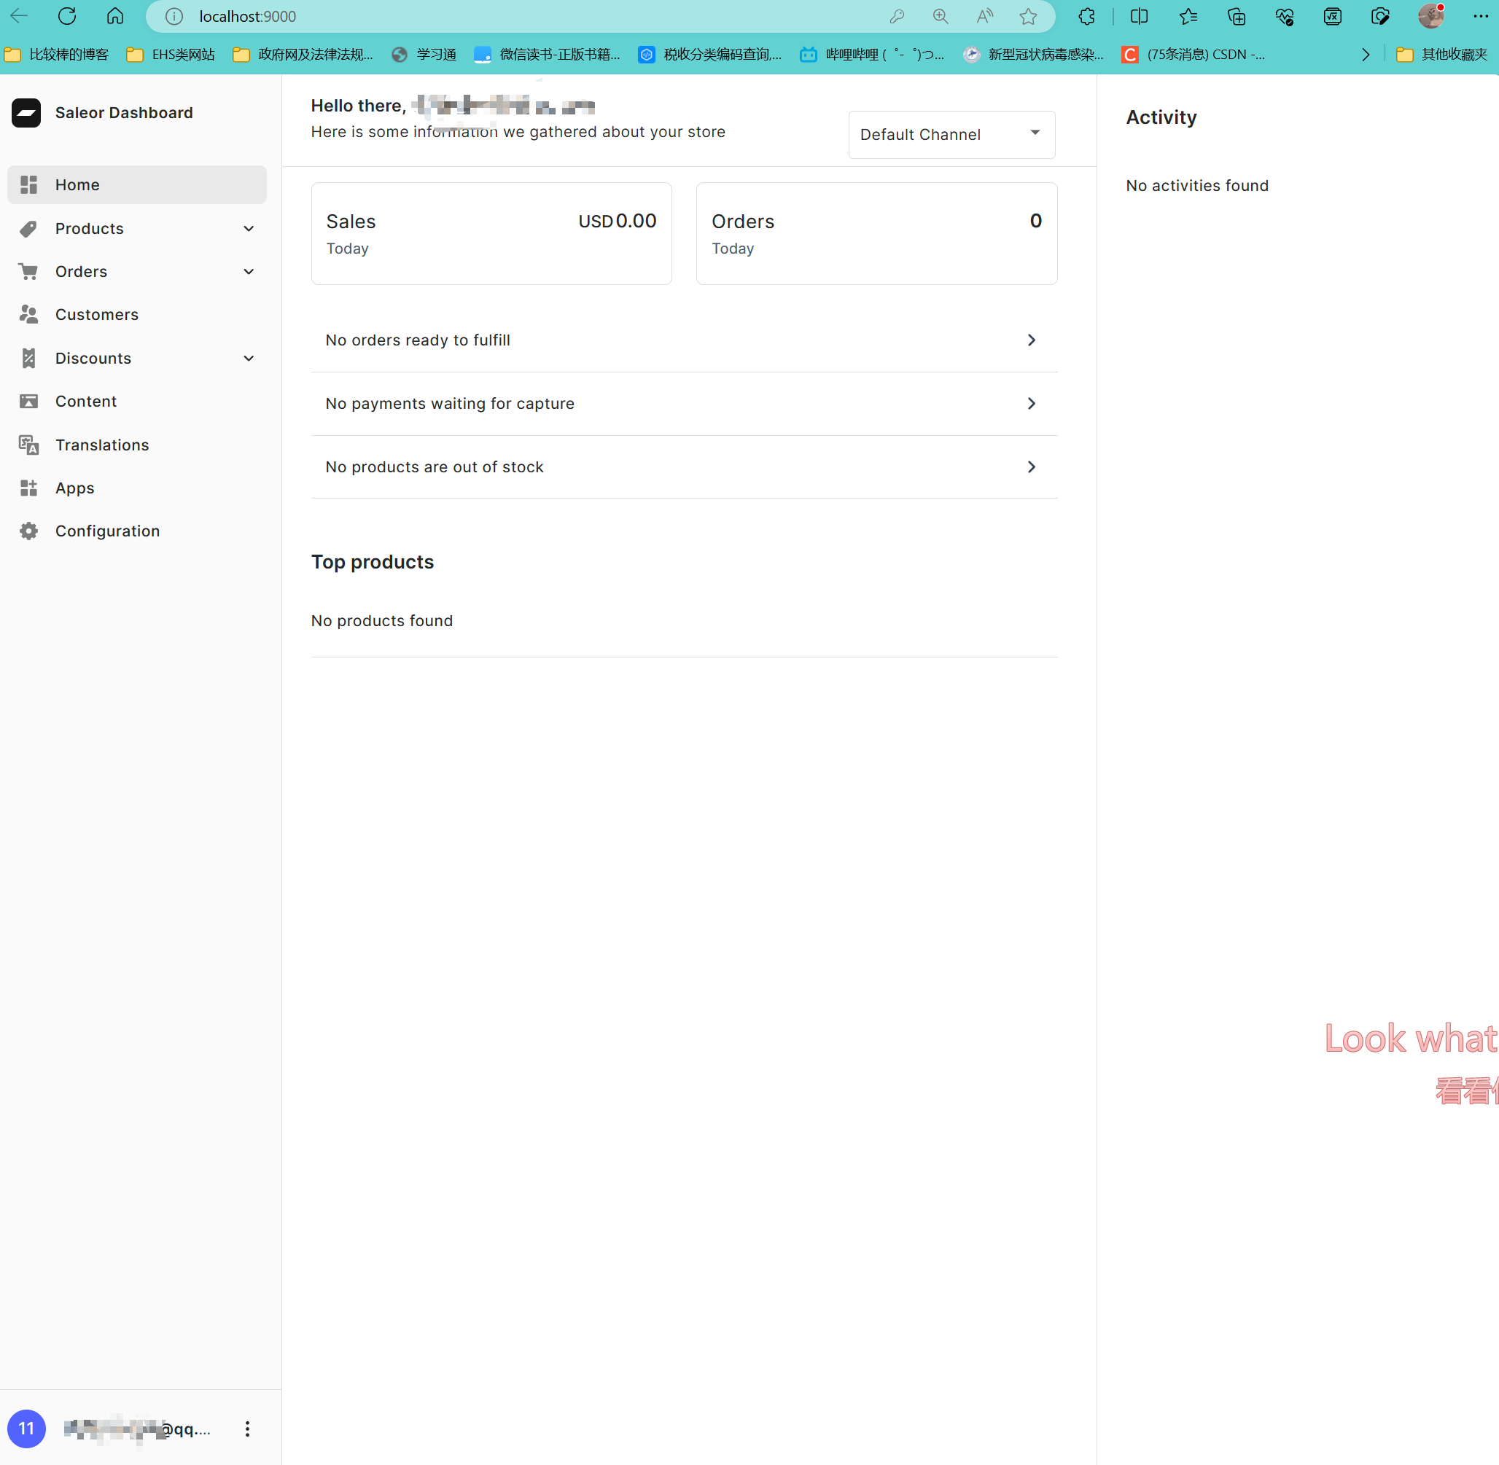The height and width of the screenshot is (1465, 1499).
Task: Click the Saleor logo icon
Action: coord(26,113)
